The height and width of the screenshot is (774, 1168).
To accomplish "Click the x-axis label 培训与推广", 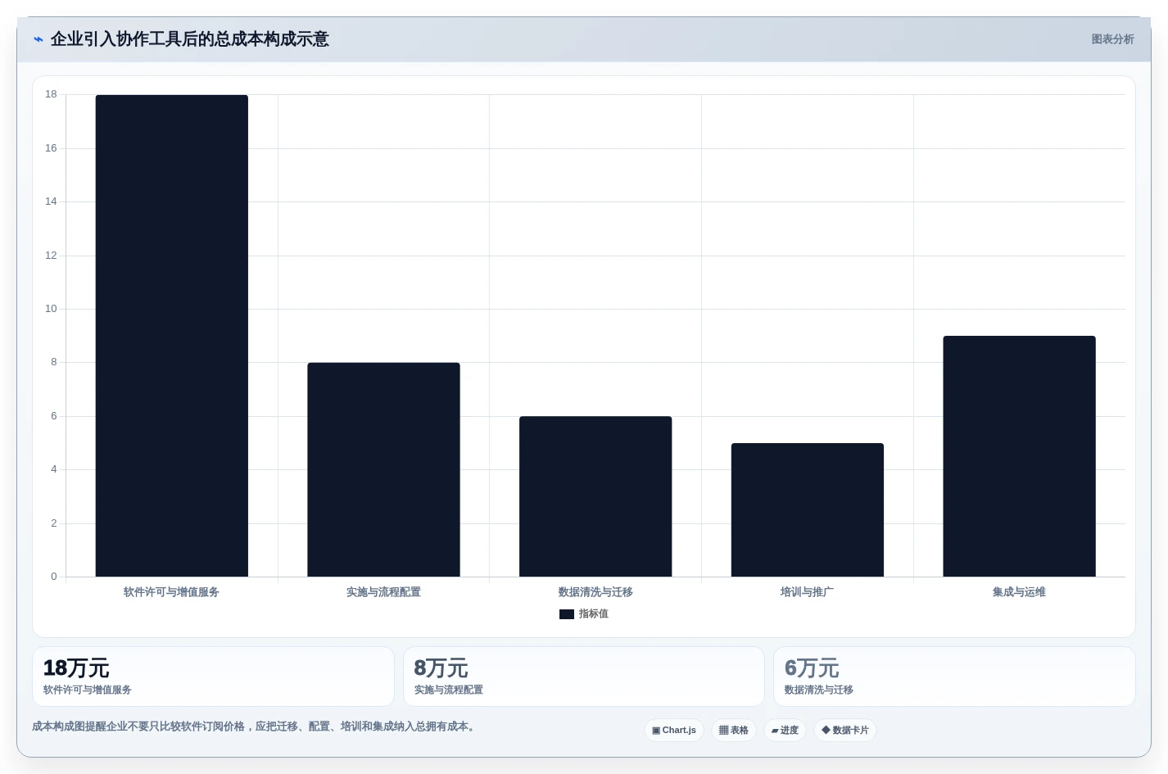I will (807, 592).
